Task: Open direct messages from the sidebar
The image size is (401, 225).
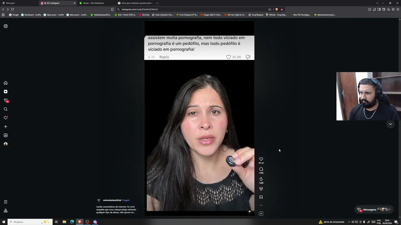Action: 6,100
